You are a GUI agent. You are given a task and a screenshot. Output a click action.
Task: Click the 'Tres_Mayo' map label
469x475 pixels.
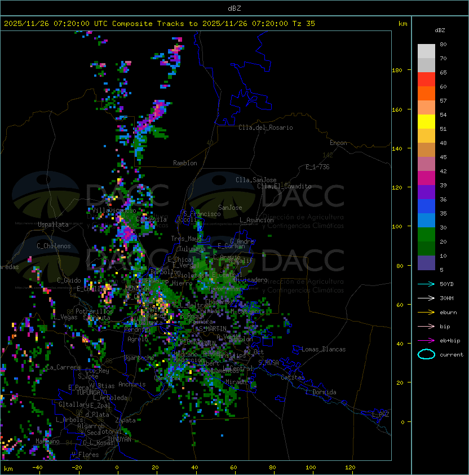(186, 239)
